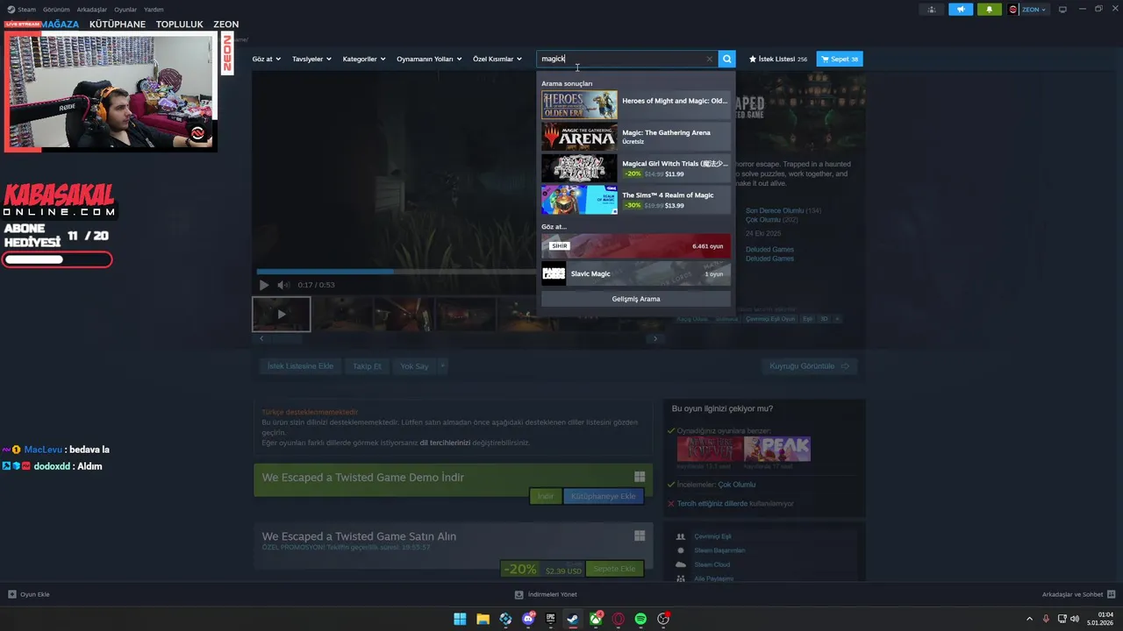Viewport: 1123px width, 631px height.
Task: Click the Takip Et button
Action: 367,366
